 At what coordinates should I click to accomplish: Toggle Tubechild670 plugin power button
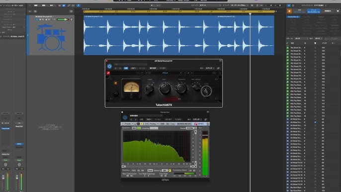pyautogui.click(x=109, y=66)
